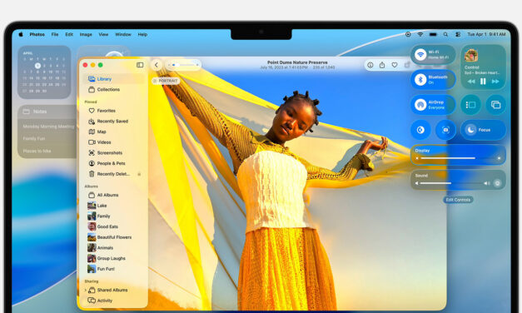Adjust the Sound volume slider
This screenshot has height=313, width=522.
[452, 183]
